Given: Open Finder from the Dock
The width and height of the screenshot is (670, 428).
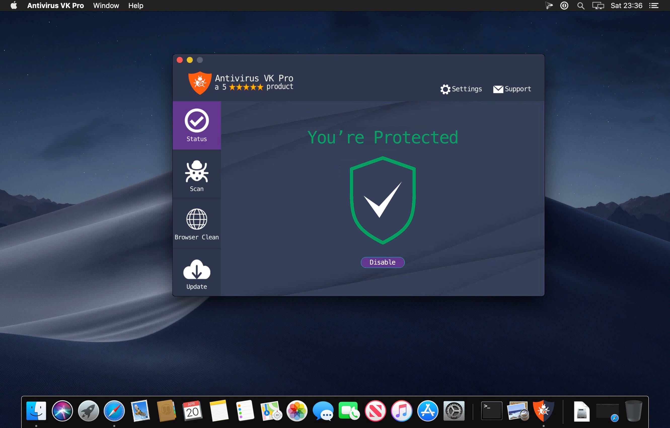Looking at the screenshot, I should point(36,411).
